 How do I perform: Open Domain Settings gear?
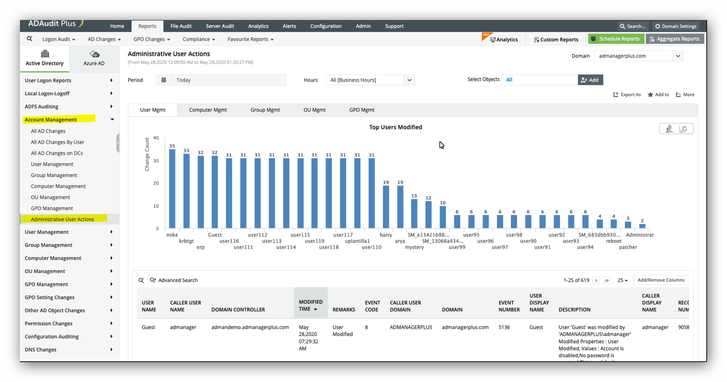point(676,26)
